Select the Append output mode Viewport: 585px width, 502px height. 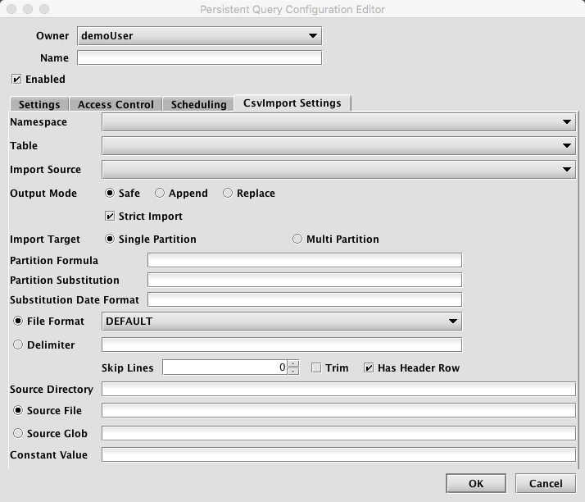coord(161,194)
